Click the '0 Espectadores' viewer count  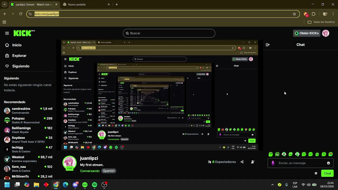click(x=222, y=162)
